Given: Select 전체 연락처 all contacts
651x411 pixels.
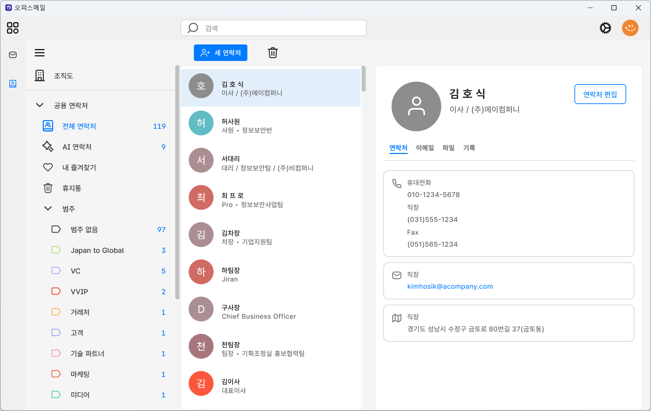Looking at the screenshot, I should (104, 126).
